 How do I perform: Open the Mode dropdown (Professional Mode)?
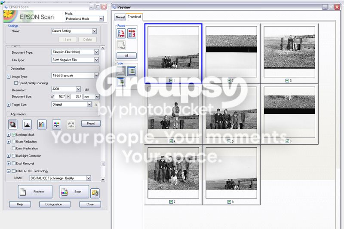pyautogui.click(x=101, y=19)
